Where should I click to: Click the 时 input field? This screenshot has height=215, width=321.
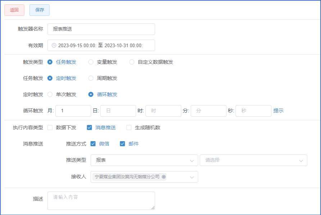[x=163, y=111]
